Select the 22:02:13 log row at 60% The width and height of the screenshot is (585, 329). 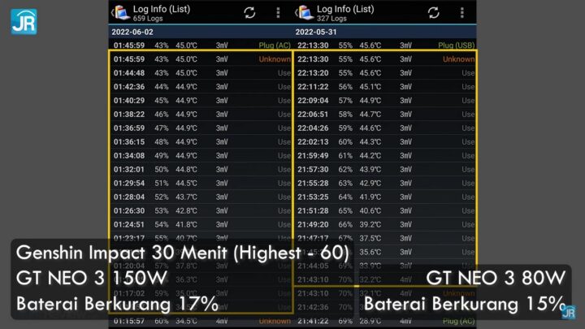(x=384, y=142)
